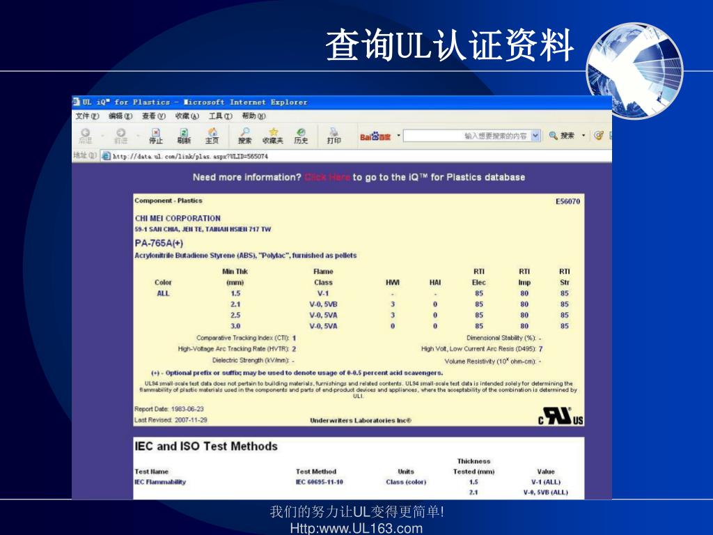Click 'Underwriters Laboratories Inc' footer text
The image size is (713, 535).
point(361,421)
